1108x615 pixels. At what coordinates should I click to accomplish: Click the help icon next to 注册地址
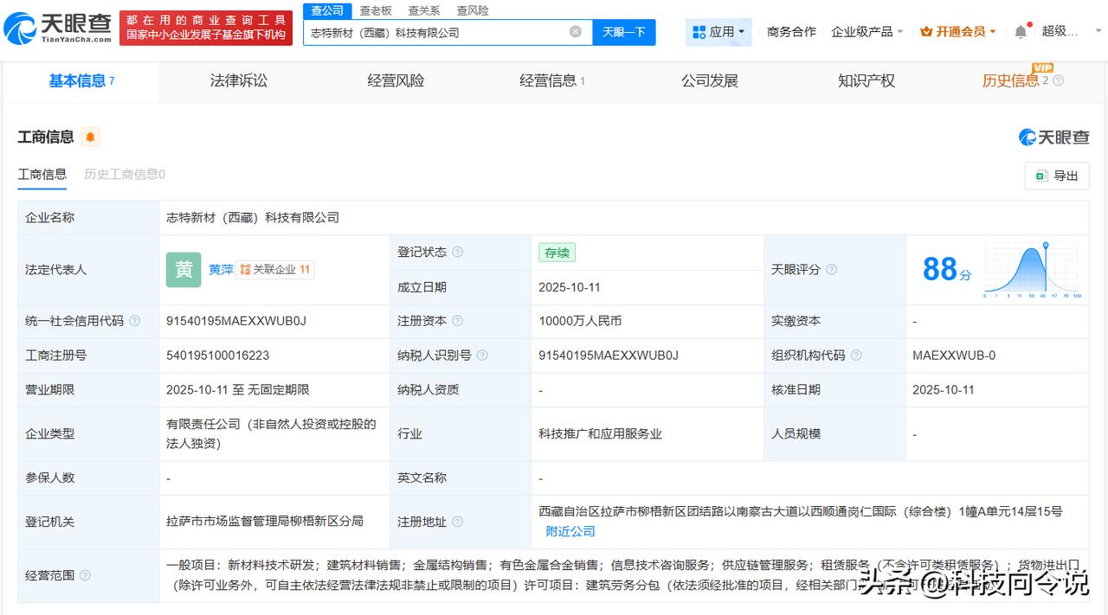[x=457, y=522]
